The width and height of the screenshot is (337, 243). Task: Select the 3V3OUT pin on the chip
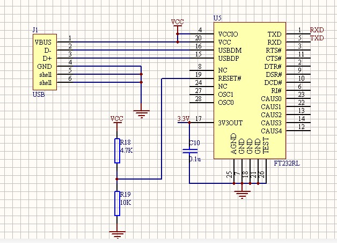231,123
